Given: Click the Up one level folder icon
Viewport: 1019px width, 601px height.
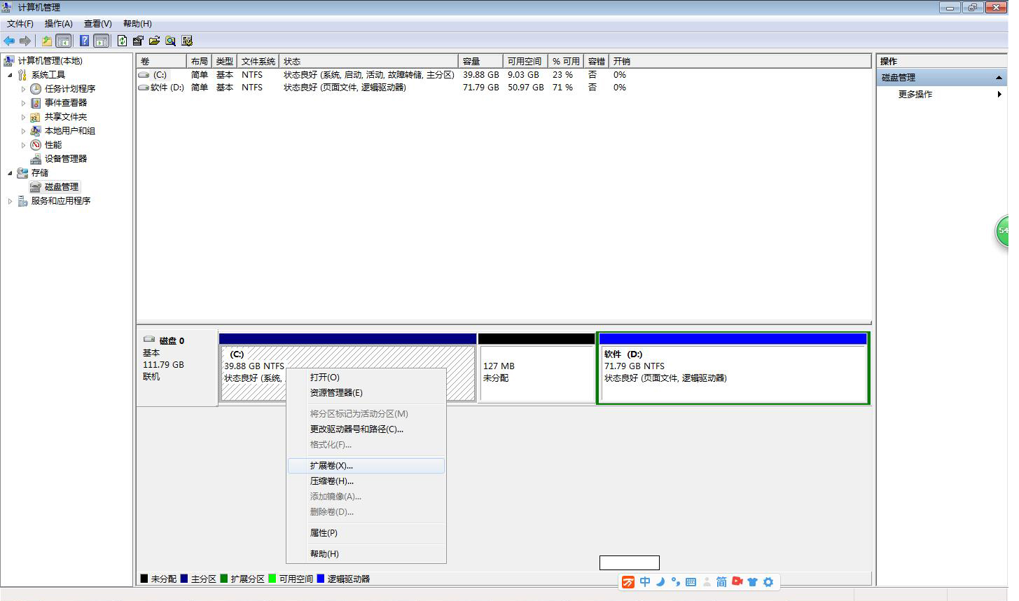Looking at the screenshot, I should pos(46,41).
